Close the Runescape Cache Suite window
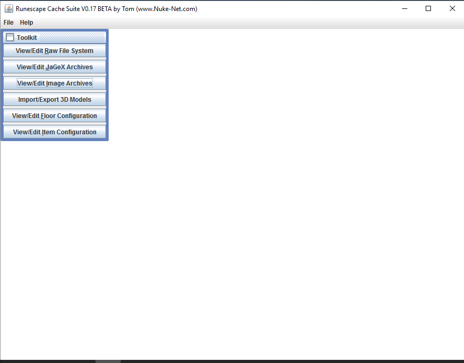464x363 pixels. click(452, 8)
